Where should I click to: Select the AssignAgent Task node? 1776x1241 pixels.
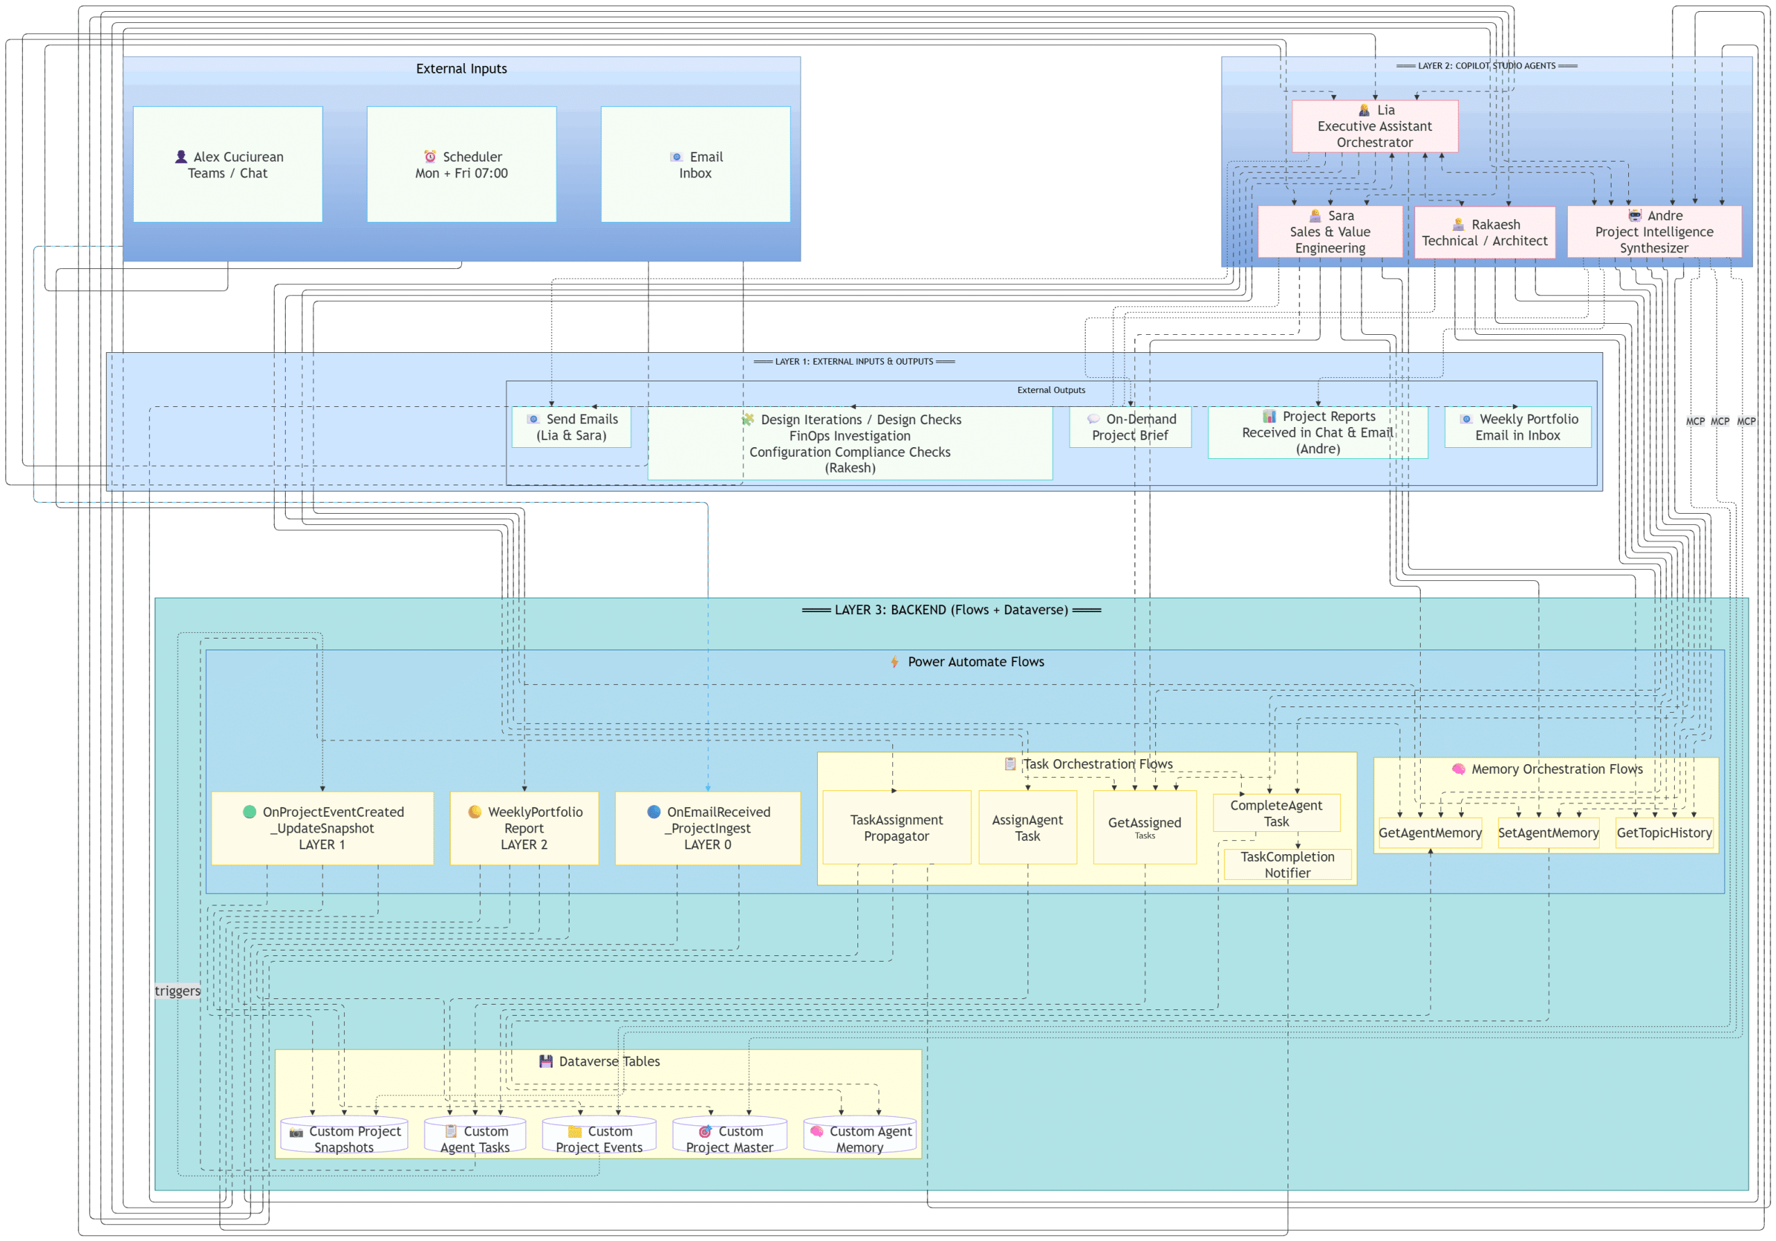click(x=1027, y=828)
